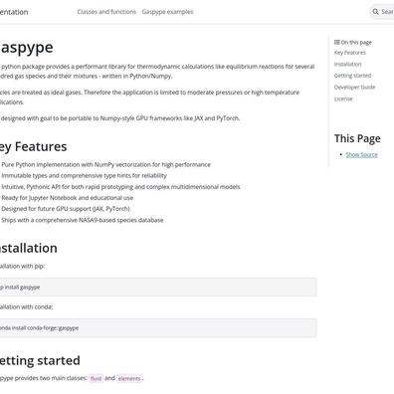
Task: Click the Installation heading
Action: pyautogui.click(x=29, y=248)
